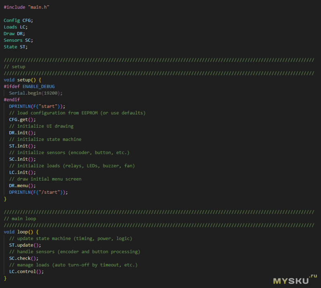Click the #endif directive line
Screen dimensions: 321x288
pyautogui.click(x=12, y=99)
